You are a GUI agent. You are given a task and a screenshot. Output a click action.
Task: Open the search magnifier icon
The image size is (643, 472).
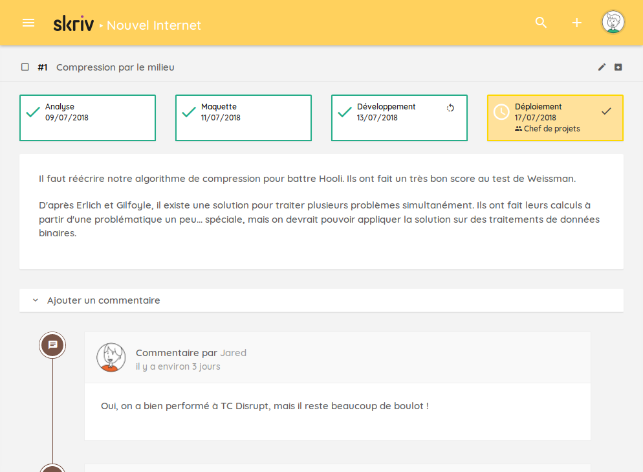(541, 23)
